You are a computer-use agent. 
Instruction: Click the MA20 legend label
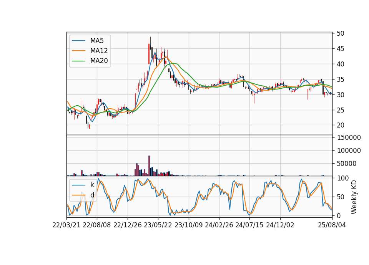click(99, 61)
